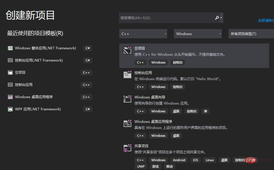Click the Windows 桌面向导 template icon

127,99
